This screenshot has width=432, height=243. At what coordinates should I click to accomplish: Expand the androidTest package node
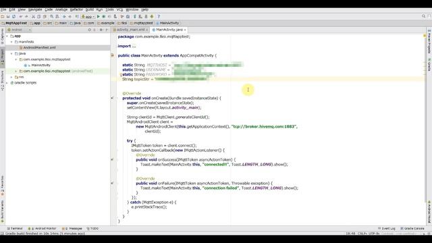tap(16, 71)
